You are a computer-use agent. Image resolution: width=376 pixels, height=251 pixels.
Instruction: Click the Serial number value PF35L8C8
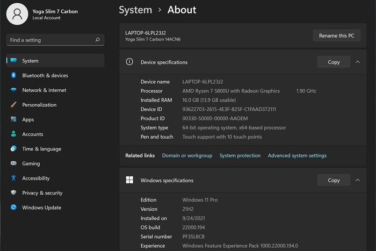[193, 236]
